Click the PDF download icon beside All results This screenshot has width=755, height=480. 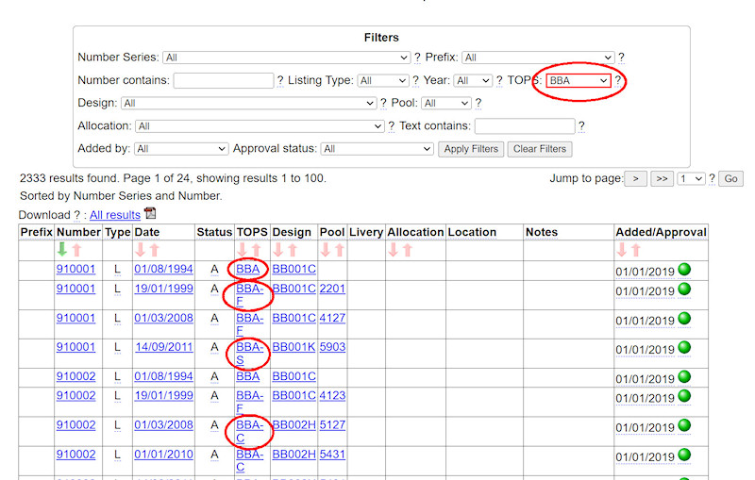(149, 214)
